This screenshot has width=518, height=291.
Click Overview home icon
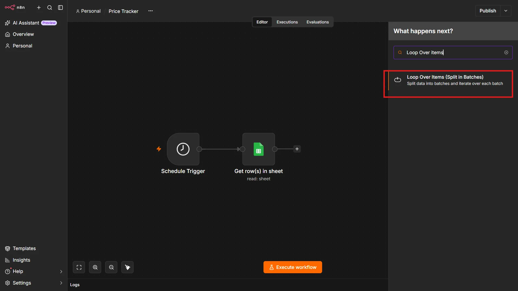tap(8, 34)
